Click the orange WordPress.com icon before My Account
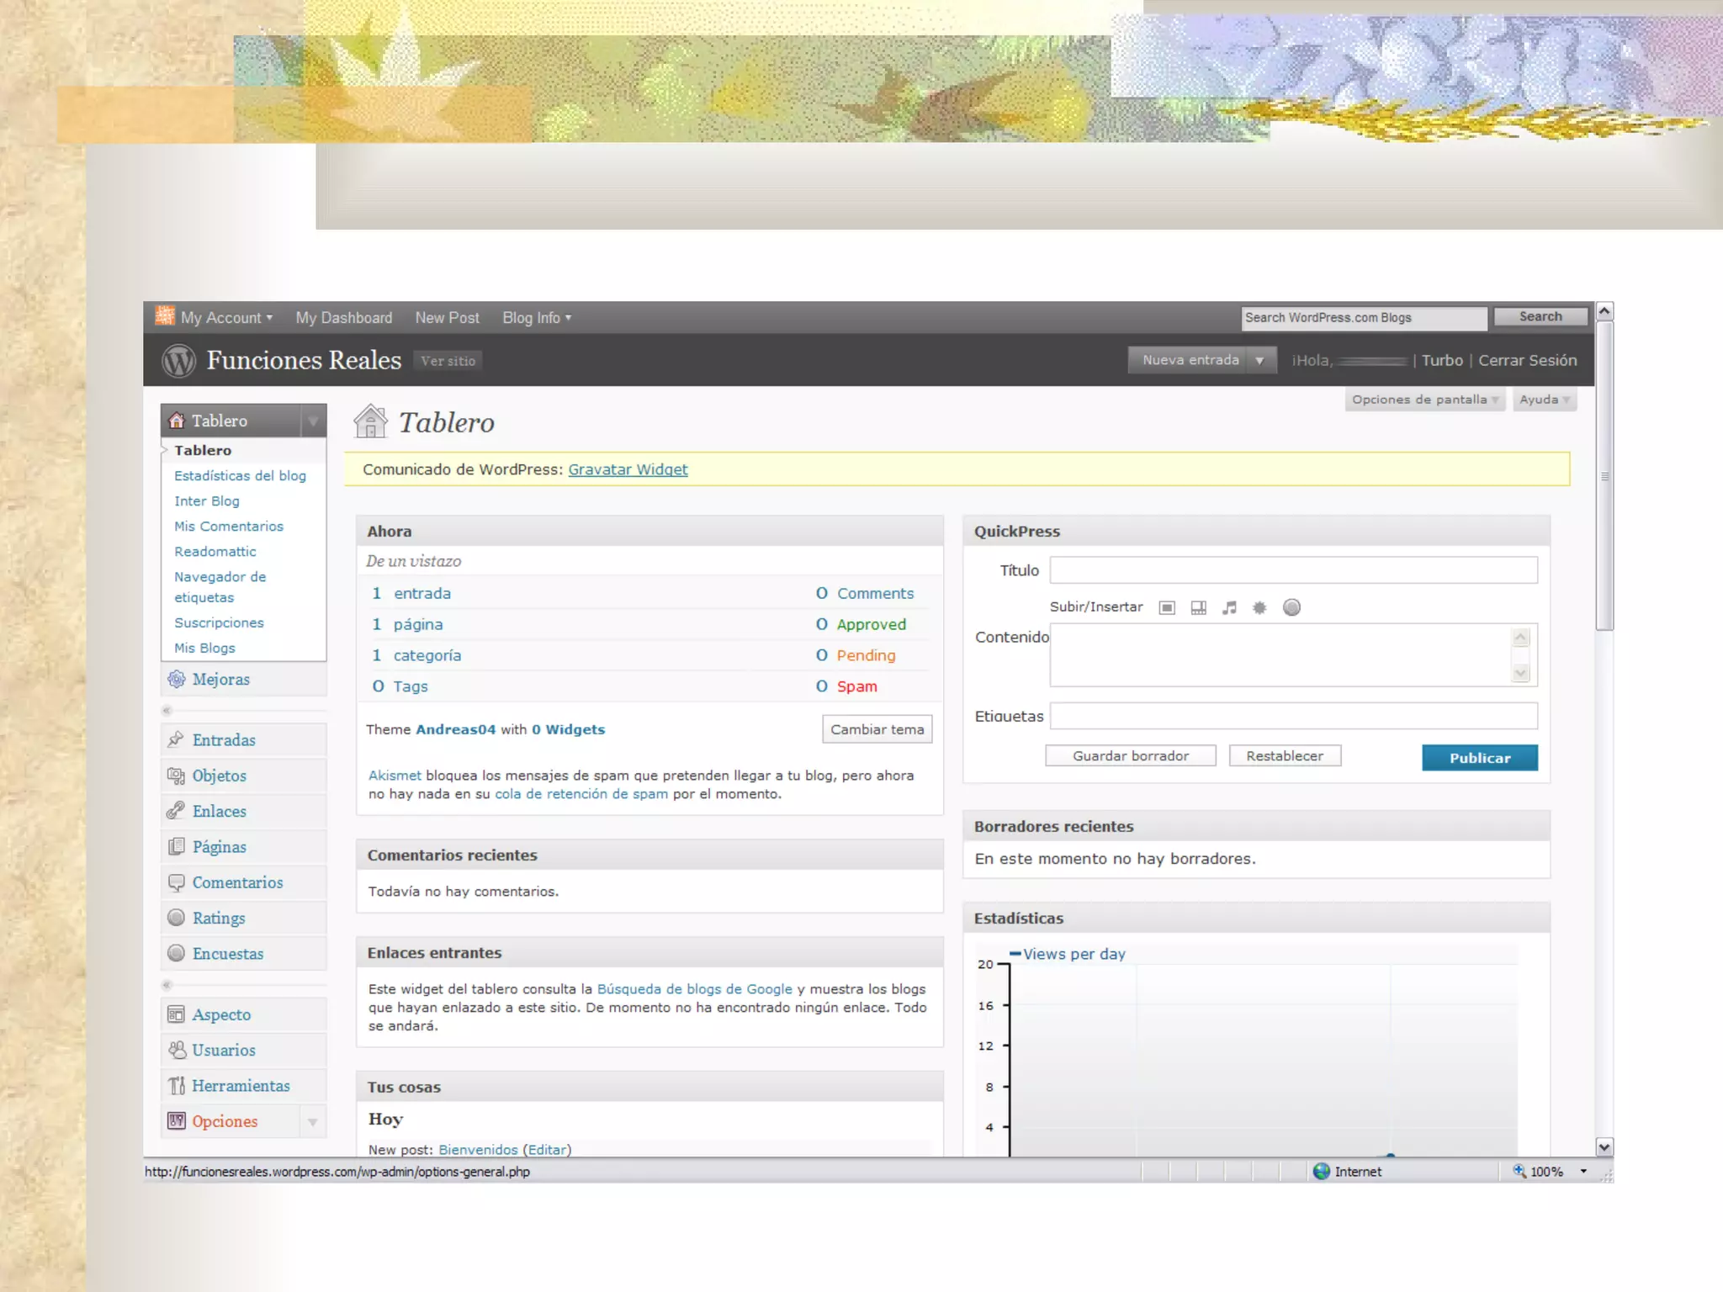 click(165, 316)
